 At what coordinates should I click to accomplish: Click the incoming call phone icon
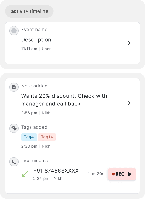click(14, 162)
